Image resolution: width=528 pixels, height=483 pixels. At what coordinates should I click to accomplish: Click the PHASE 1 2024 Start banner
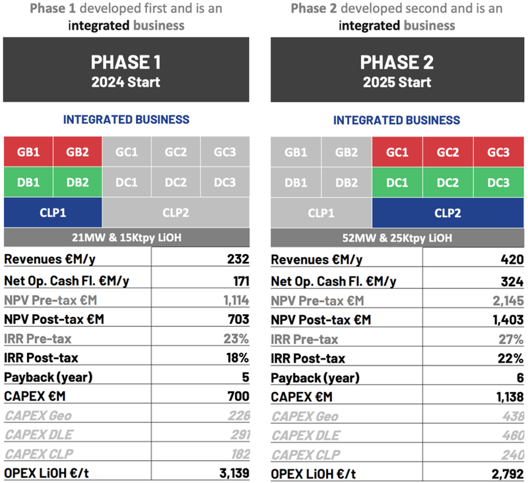(x=126, y=70)
